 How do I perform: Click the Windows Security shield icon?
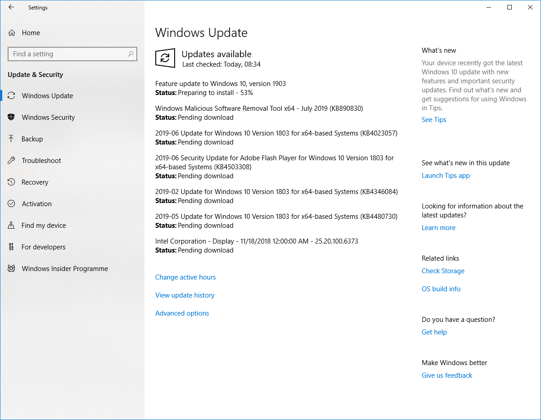[x=12, y=117]
